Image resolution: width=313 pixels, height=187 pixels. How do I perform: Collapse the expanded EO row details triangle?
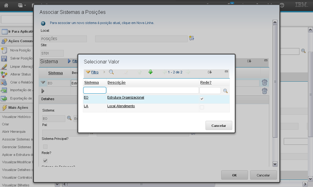tap(43, 83)
